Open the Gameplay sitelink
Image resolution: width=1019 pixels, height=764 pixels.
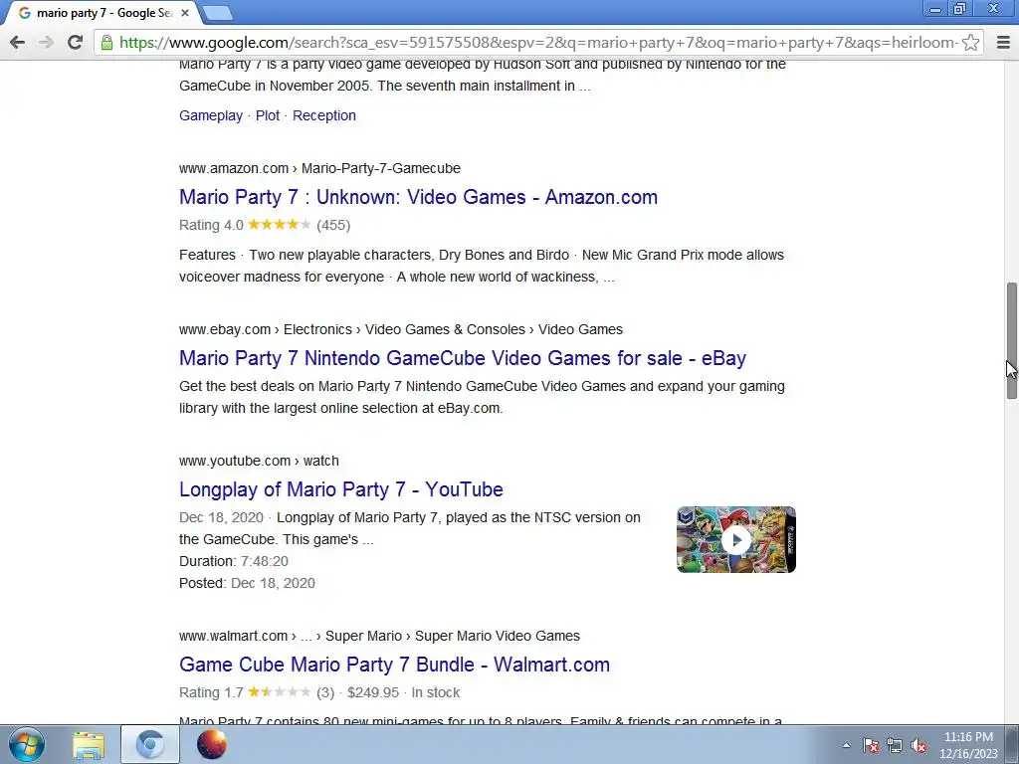click(x=211, y=115)
